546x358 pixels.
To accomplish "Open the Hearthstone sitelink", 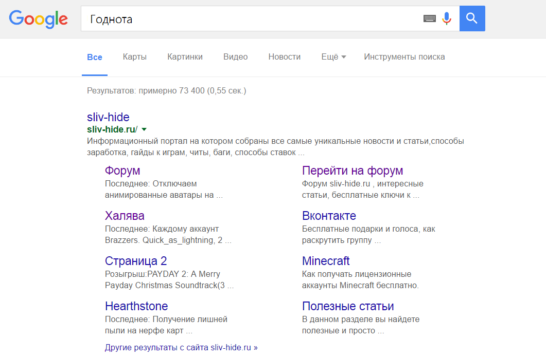I will point(136,306).
